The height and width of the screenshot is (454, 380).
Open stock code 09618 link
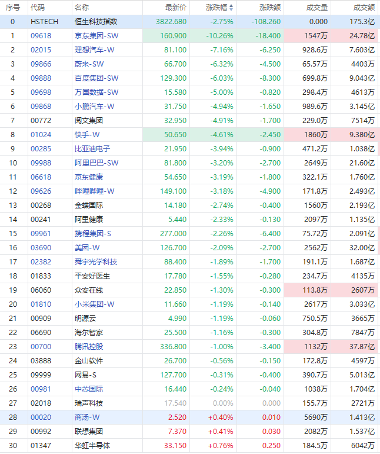pyautogui.click(x=41, y=36)
